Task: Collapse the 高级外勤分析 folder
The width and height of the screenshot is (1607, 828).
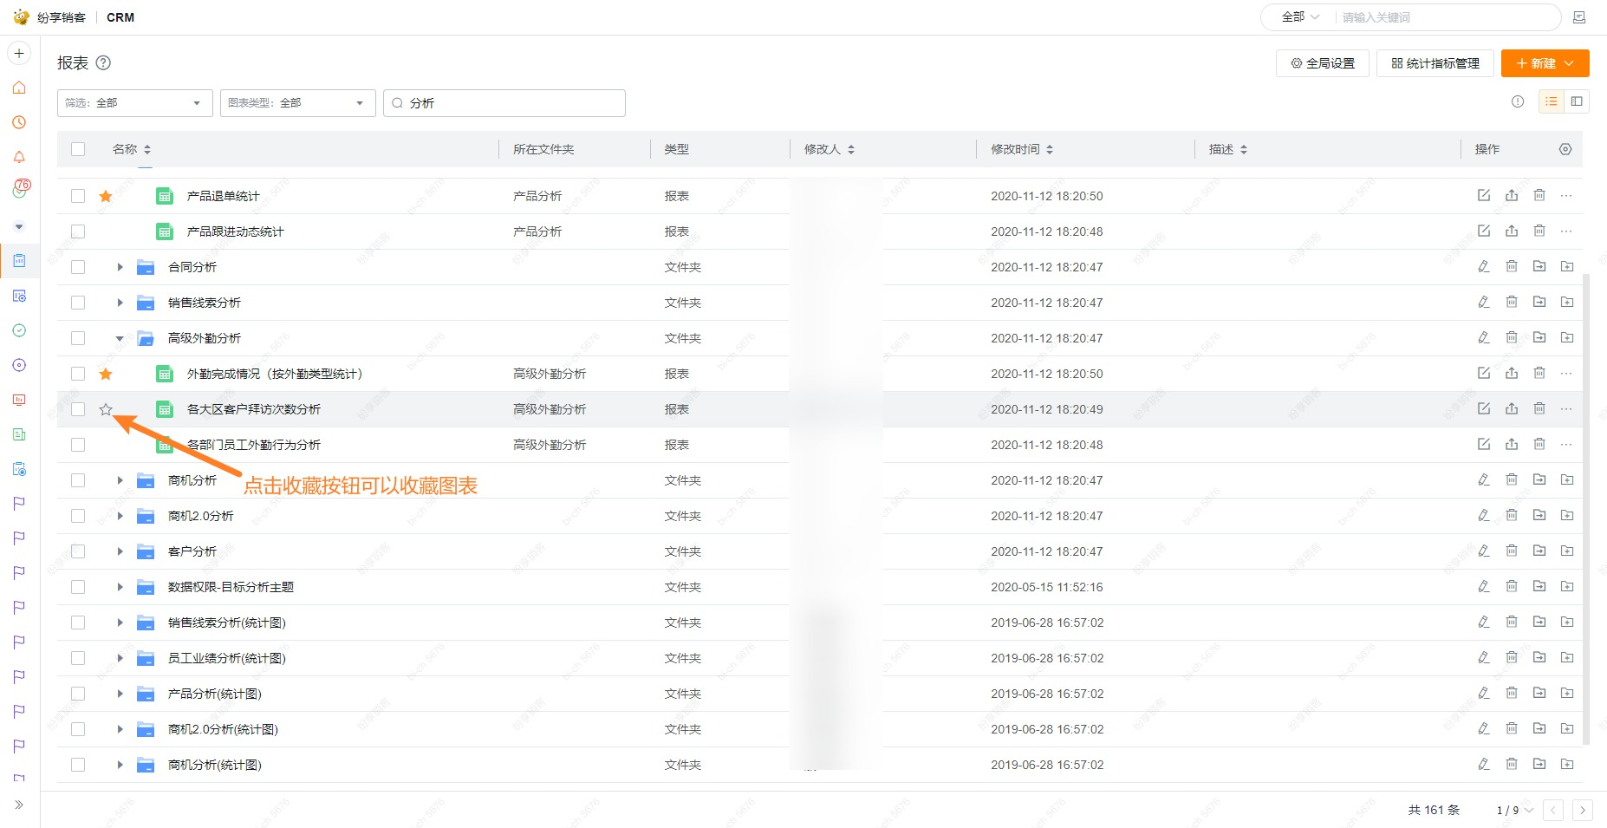Action: tap(120, 338)
